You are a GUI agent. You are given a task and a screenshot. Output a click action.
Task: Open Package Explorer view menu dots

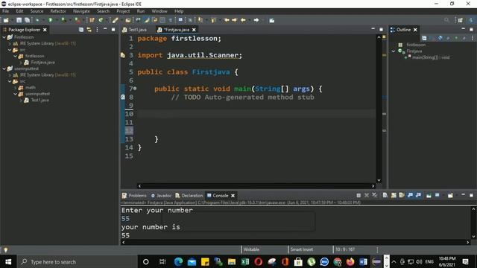[x=97, y=30]
